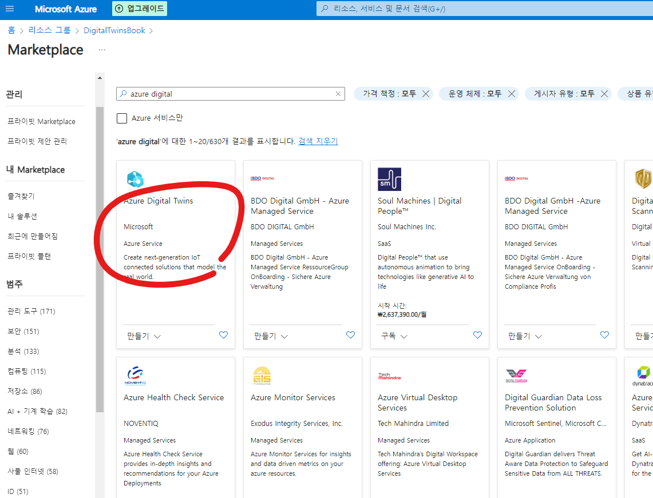Image resolution: width=653 pixels, height=498 pixels.
Task: Check the Azure 서비스만 checkbox
Action: [122, 118]
